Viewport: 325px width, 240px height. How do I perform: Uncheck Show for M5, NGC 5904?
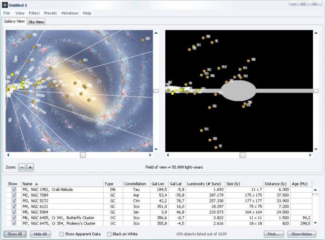14,212
